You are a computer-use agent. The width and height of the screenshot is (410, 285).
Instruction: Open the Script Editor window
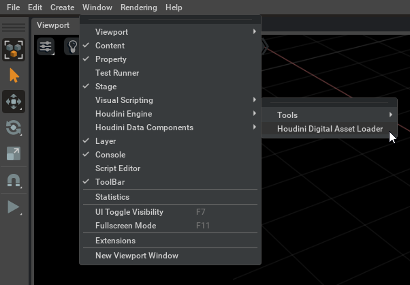(x=170, y=168)
